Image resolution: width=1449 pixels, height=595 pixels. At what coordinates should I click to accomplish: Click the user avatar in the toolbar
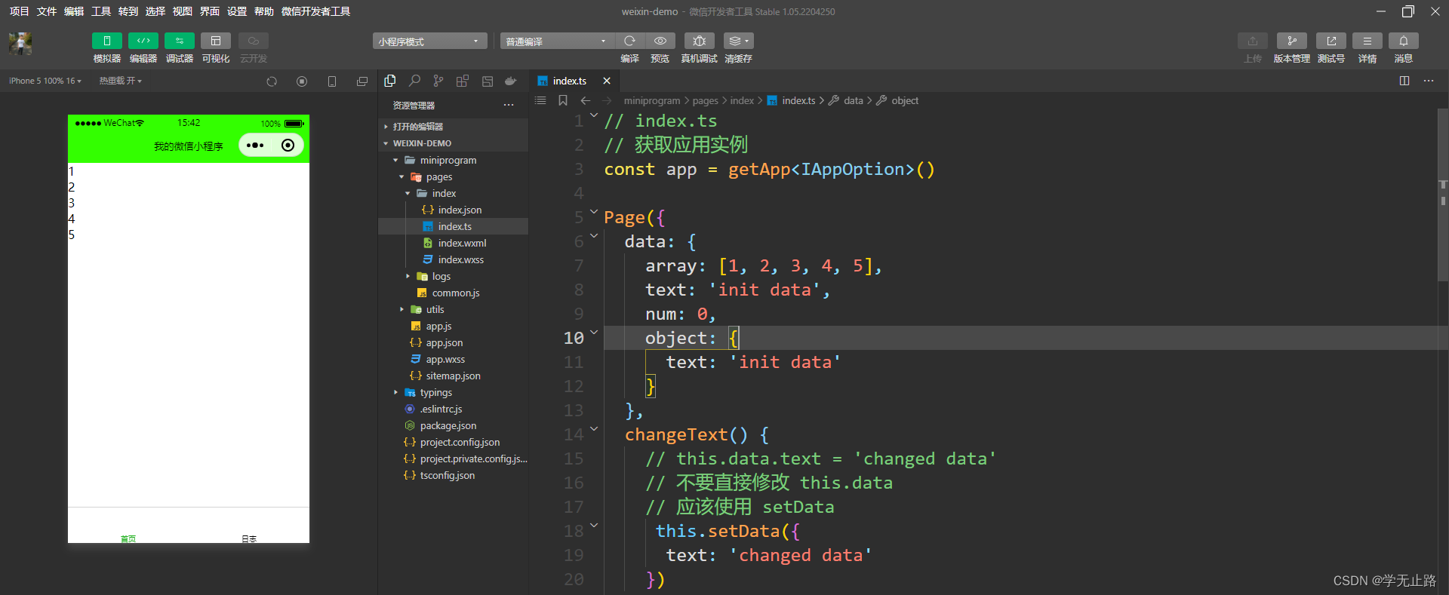pyautogui.click(x=20, y=44)
